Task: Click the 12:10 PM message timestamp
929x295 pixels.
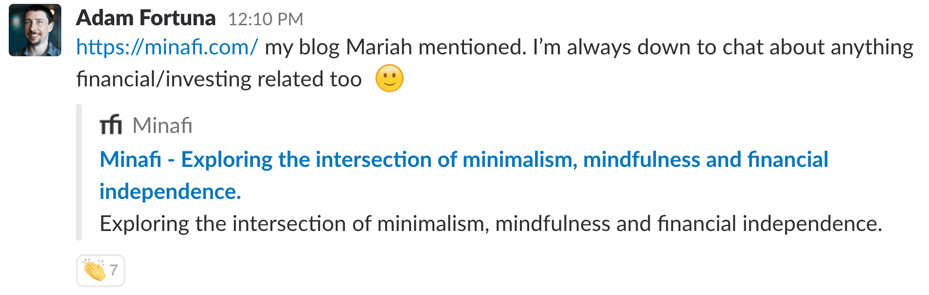Action: point(266,19)
